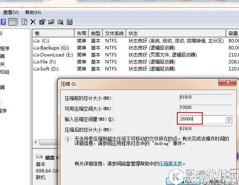Click 状态良好 (页面文件, 逻辑驱动器) status cell

coord(162,55)
